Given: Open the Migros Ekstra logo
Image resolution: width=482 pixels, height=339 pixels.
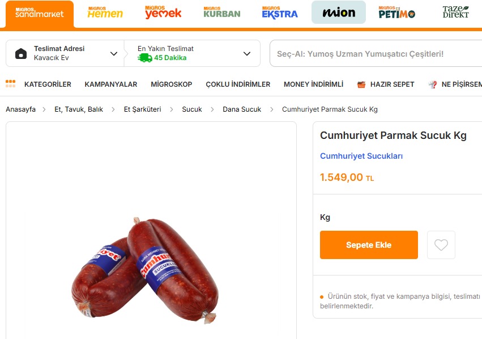Looking at the screenshot, I should point(280,12).
